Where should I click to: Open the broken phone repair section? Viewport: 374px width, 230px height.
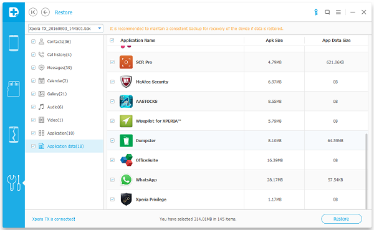click(x=14, y=135)
